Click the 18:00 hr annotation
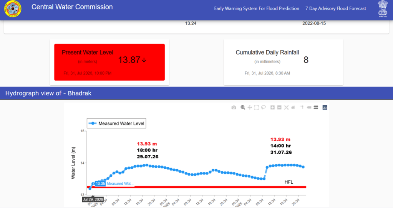This screenshot has height=212, width=393. tap(147, 150)
